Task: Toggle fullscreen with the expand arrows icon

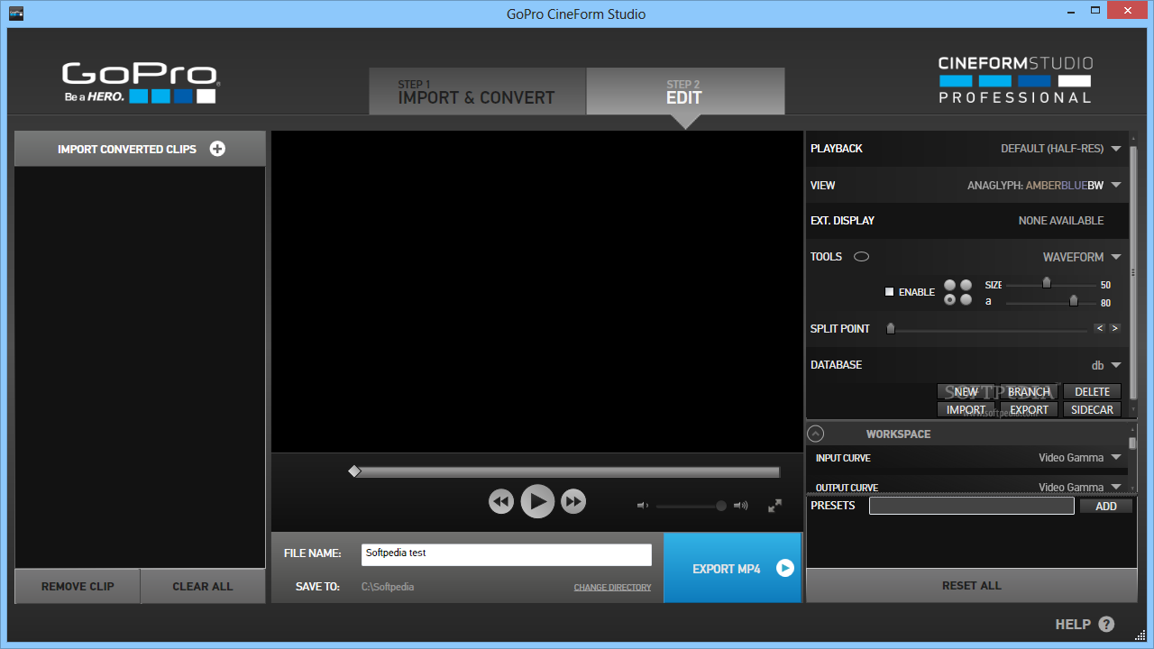Action: coord(774,506)
